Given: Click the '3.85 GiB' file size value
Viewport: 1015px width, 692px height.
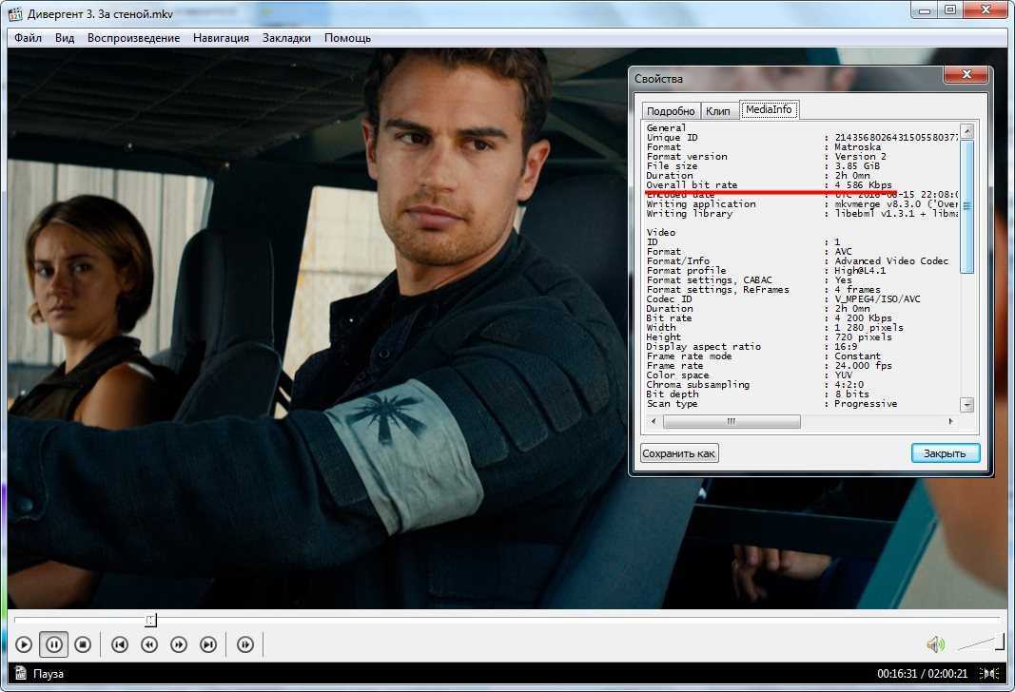Looking at the screenshot, I should [x=857, y=165].
